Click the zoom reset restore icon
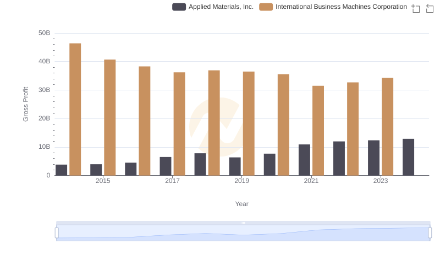This screenshot has width=440, height=254. [x=430, y=8]
